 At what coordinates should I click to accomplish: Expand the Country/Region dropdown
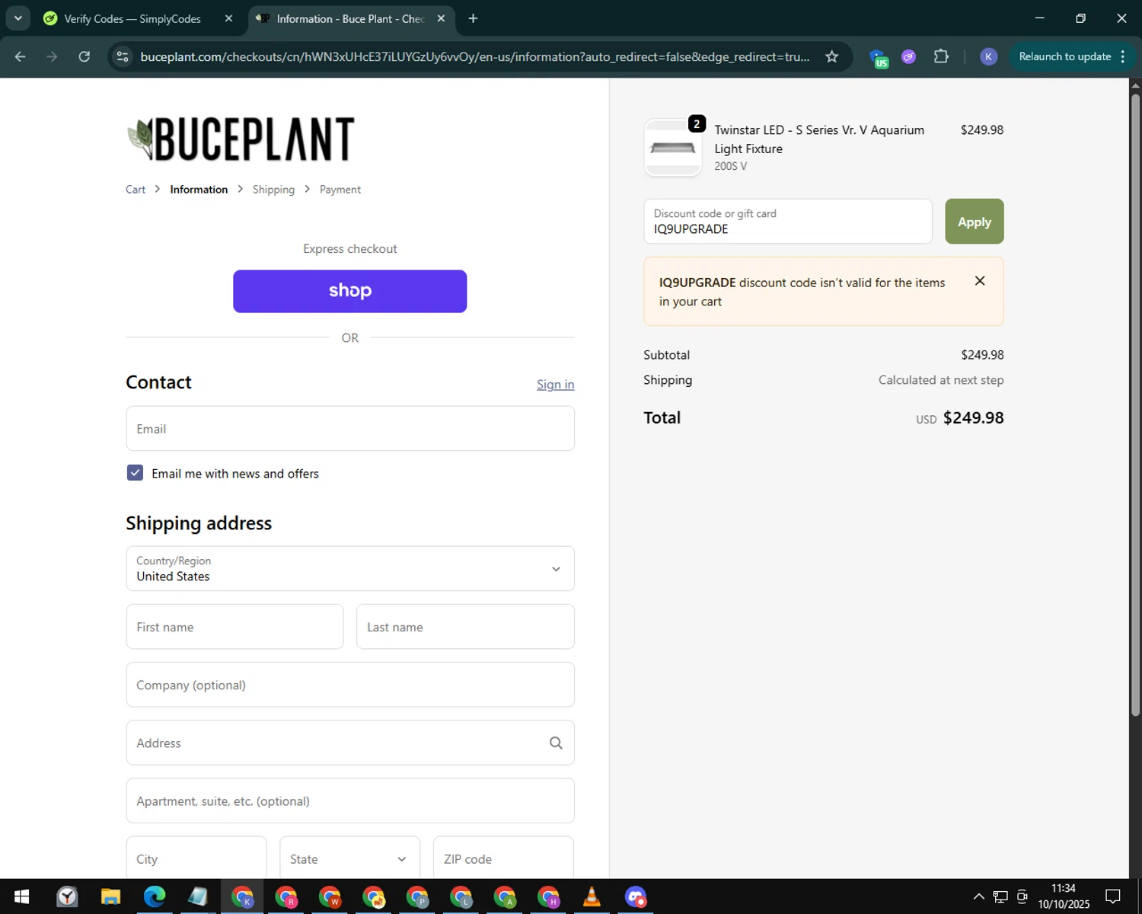[350, 568]
